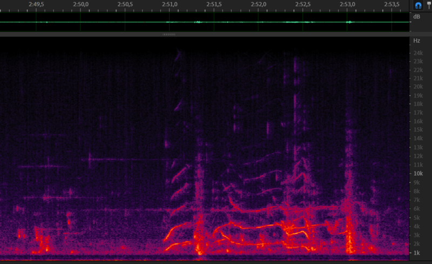Click the divider grip between waveform and spectrogram
The image size is (432, 264).
(169, 34)
